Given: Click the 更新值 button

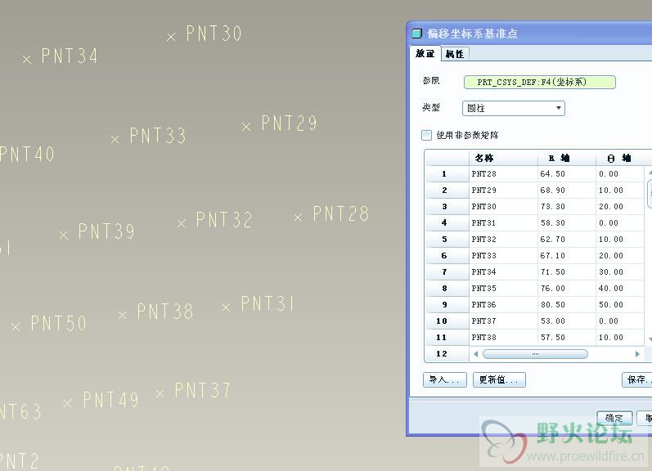Looking at the screenshot, I should point(499,379).
